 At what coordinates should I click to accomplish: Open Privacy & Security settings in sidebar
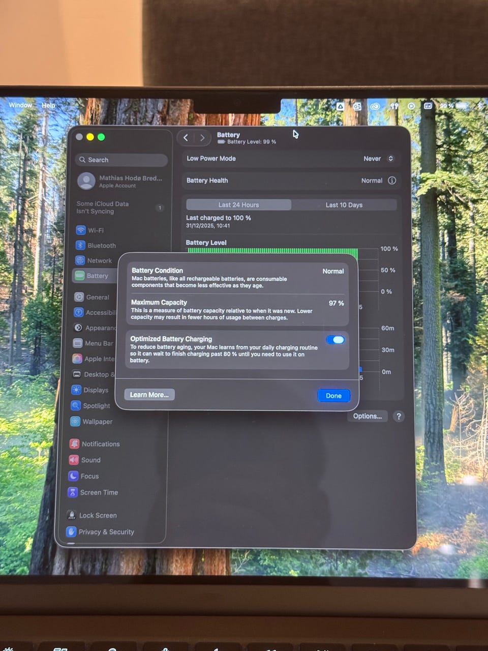(101, 531)
